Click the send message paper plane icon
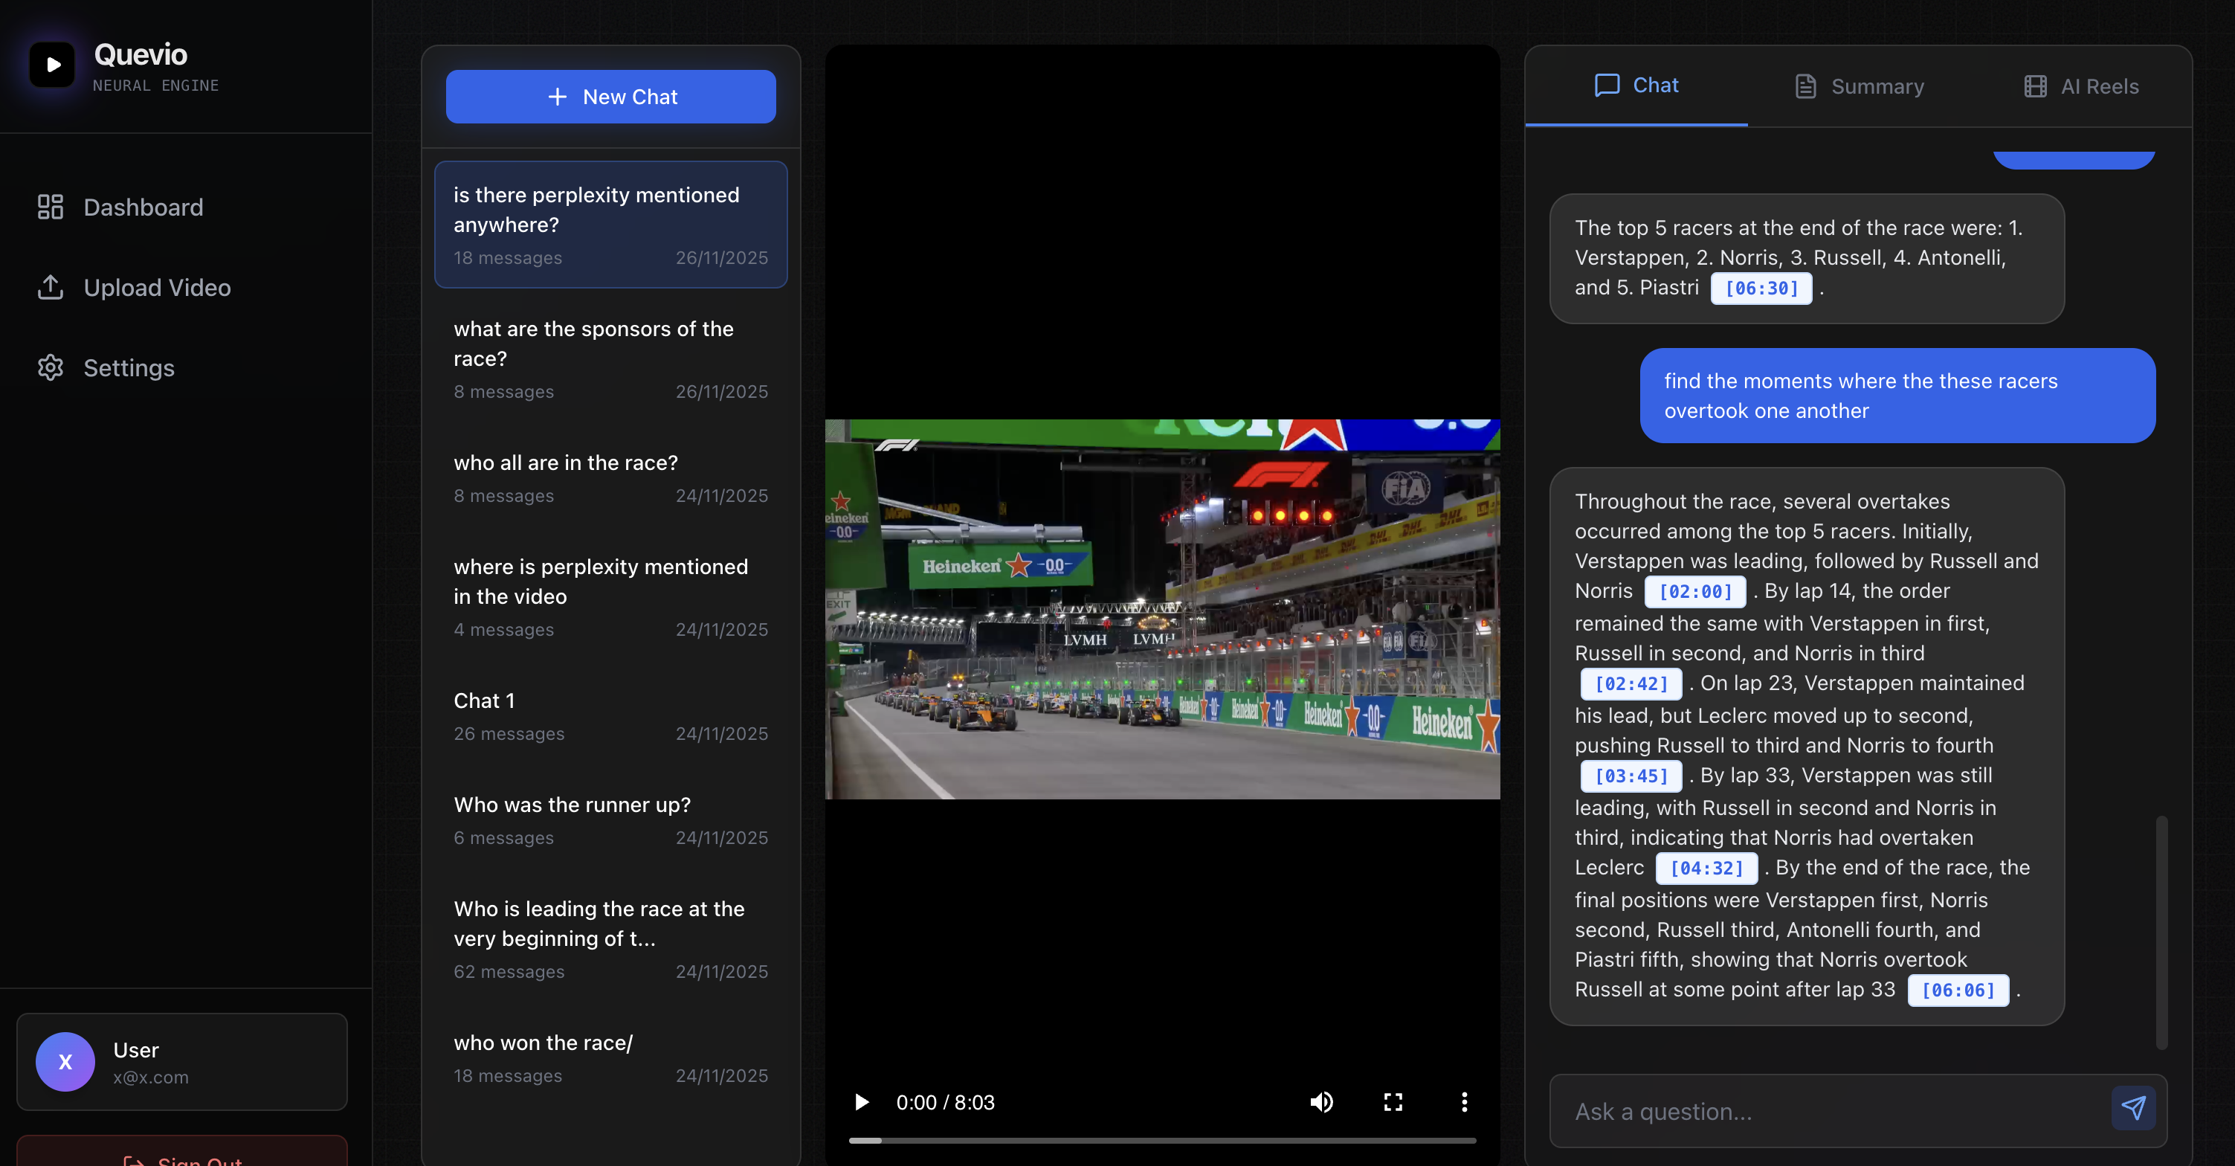 (x=2132, y=1108)
